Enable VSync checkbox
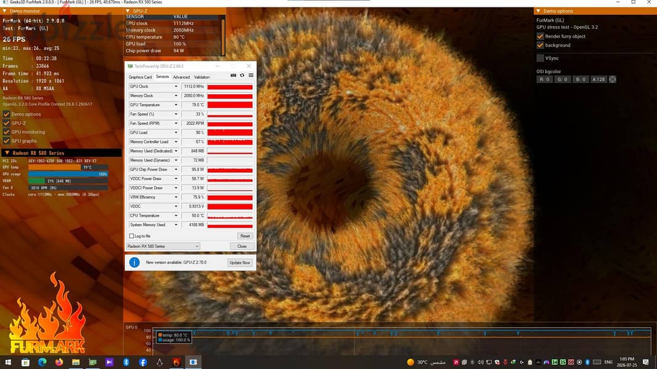The height and width of the screenshot is (369, 657). click(x=540, y=58)
